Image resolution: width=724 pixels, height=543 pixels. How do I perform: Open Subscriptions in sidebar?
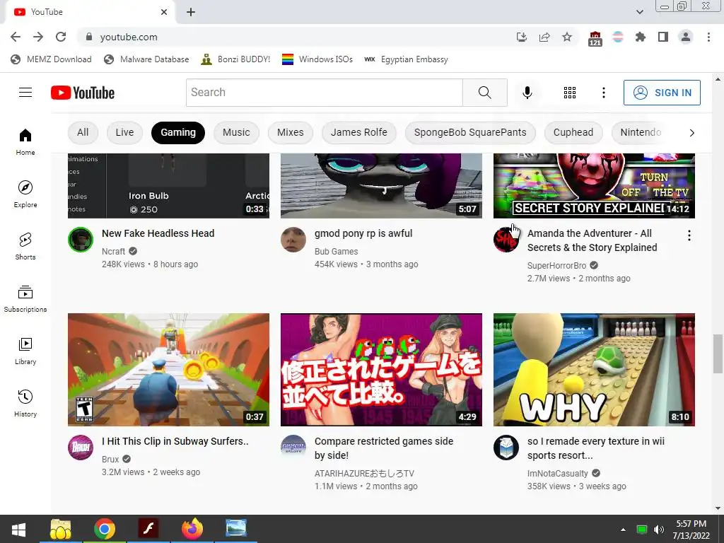25,299
